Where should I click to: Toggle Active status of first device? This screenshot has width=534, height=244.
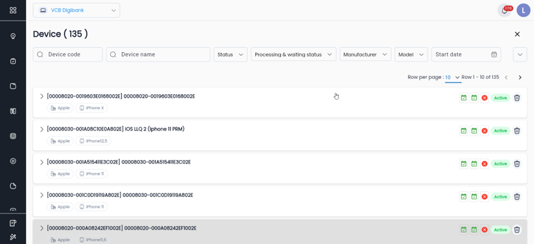[500, 98]
